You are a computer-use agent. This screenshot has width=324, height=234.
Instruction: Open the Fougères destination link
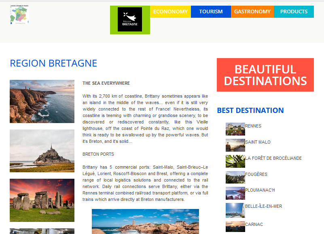click(x=256, y=174)
